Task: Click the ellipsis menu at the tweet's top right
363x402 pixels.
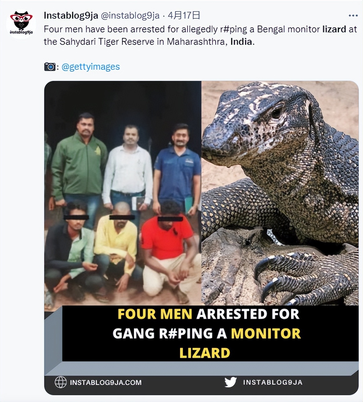Action: pyautogui.click(x=353, y=15)
